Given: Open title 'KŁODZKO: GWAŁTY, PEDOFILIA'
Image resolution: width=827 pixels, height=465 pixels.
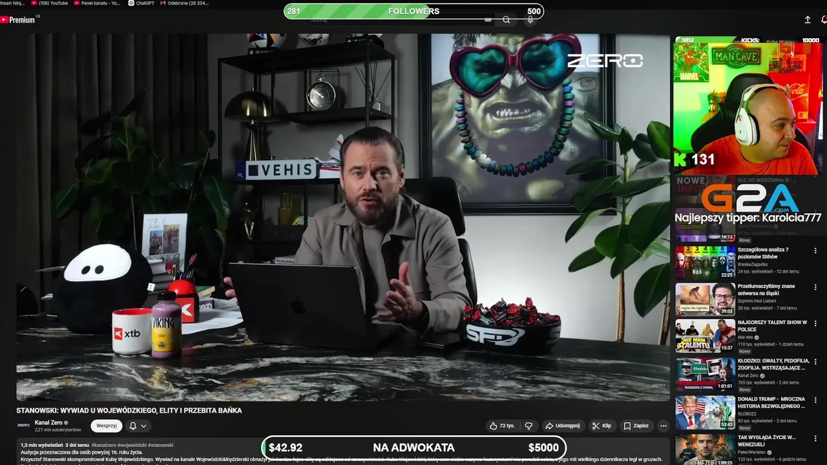Looking at the screenshot, I should click(x=773, y=364).
